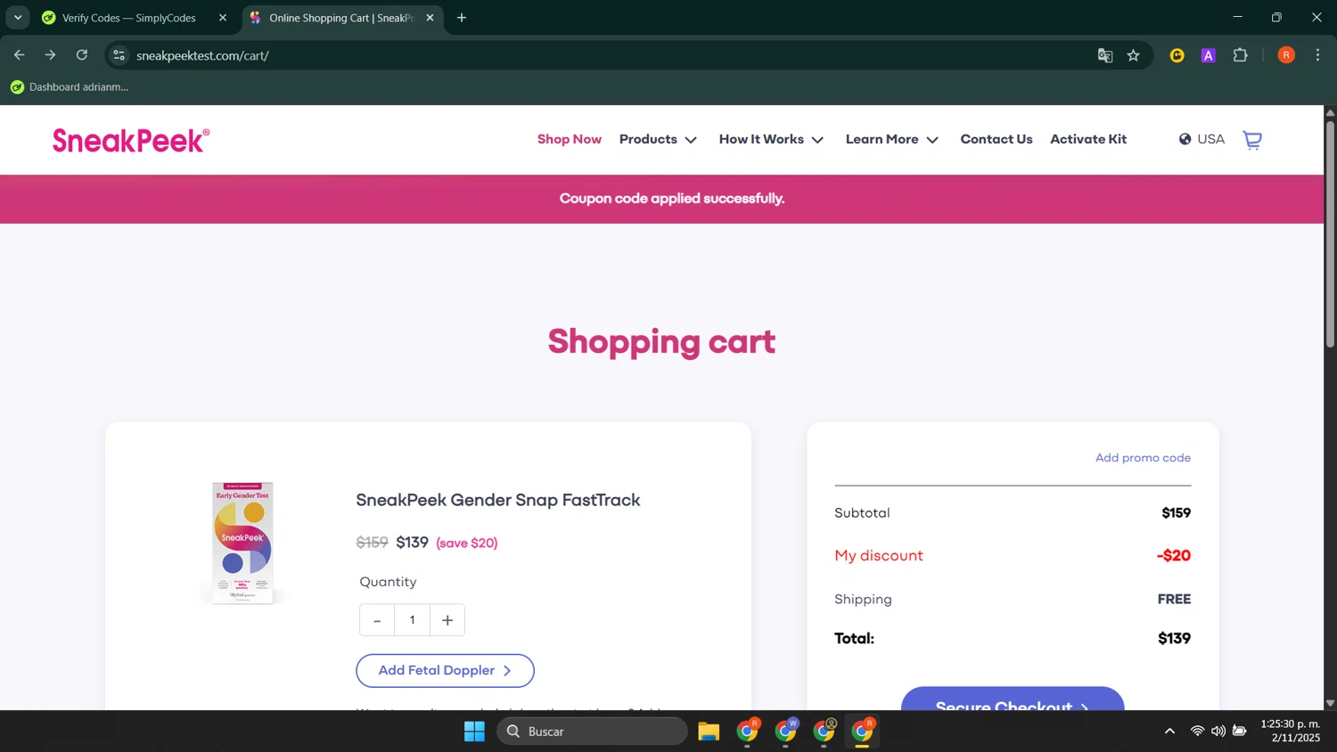Click the Add Fetal Doppler button

coord(445,671)
